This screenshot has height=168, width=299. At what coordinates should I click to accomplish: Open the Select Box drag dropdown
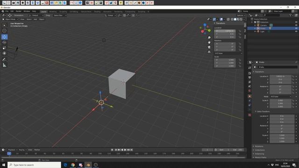point(59,15)
